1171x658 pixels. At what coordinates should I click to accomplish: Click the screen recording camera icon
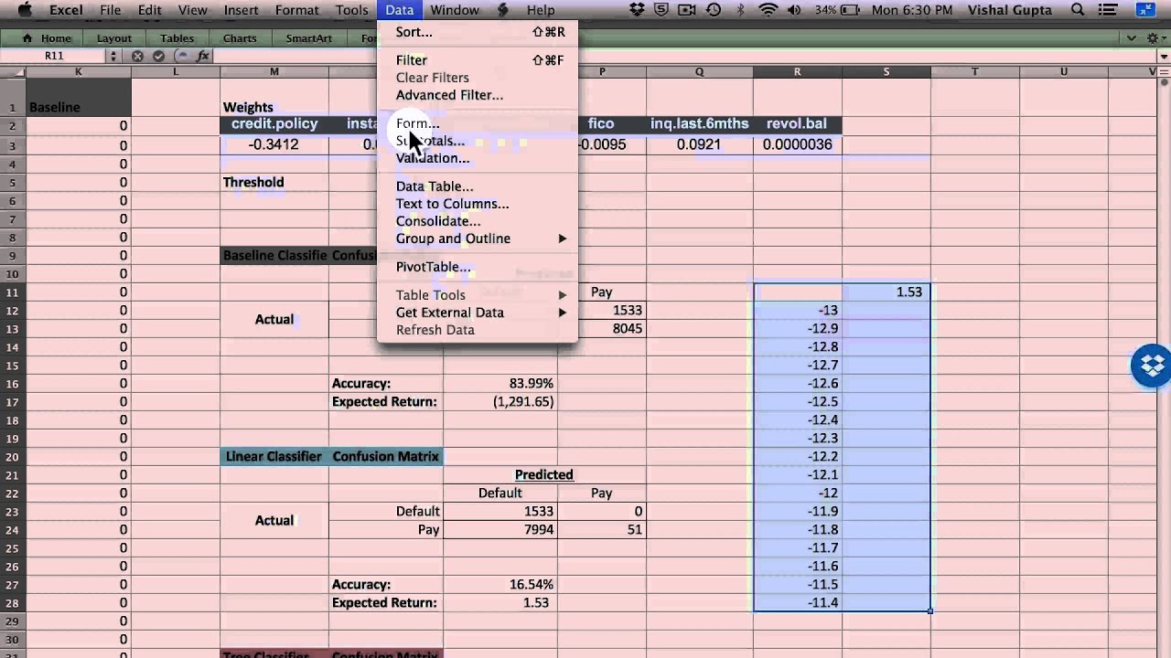tap(688, 10)
